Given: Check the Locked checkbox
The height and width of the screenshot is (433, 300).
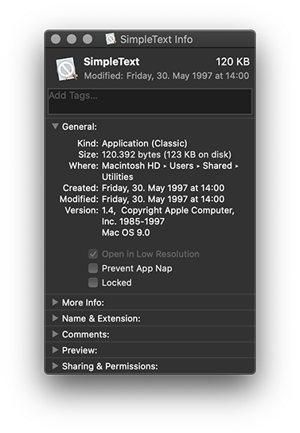Looking at the screenshot, I should 93,283.
